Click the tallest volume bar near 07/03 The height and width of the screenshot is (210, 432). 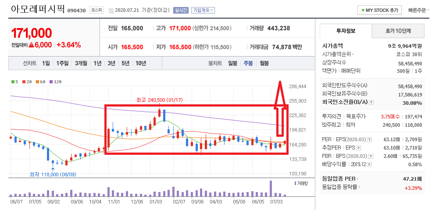click(x=271, y=188)
